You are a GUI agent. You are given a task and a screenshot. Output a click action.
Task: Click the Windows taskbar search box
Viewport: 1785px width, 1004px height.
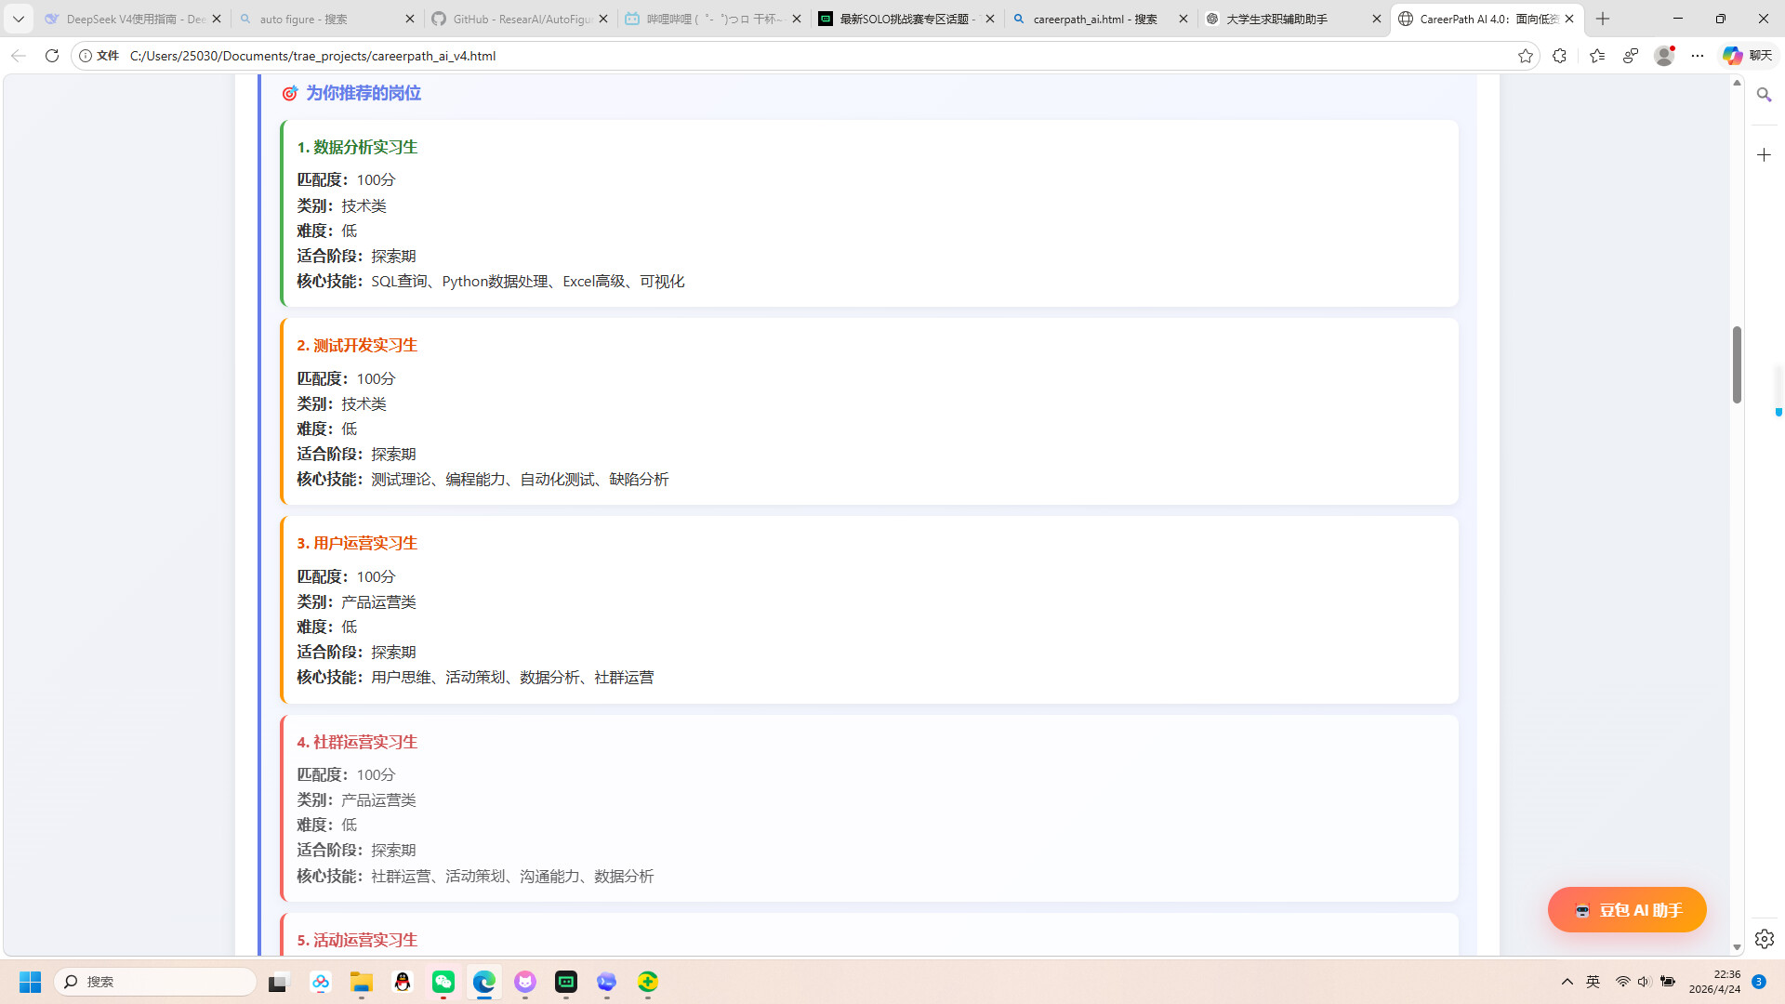156,982
